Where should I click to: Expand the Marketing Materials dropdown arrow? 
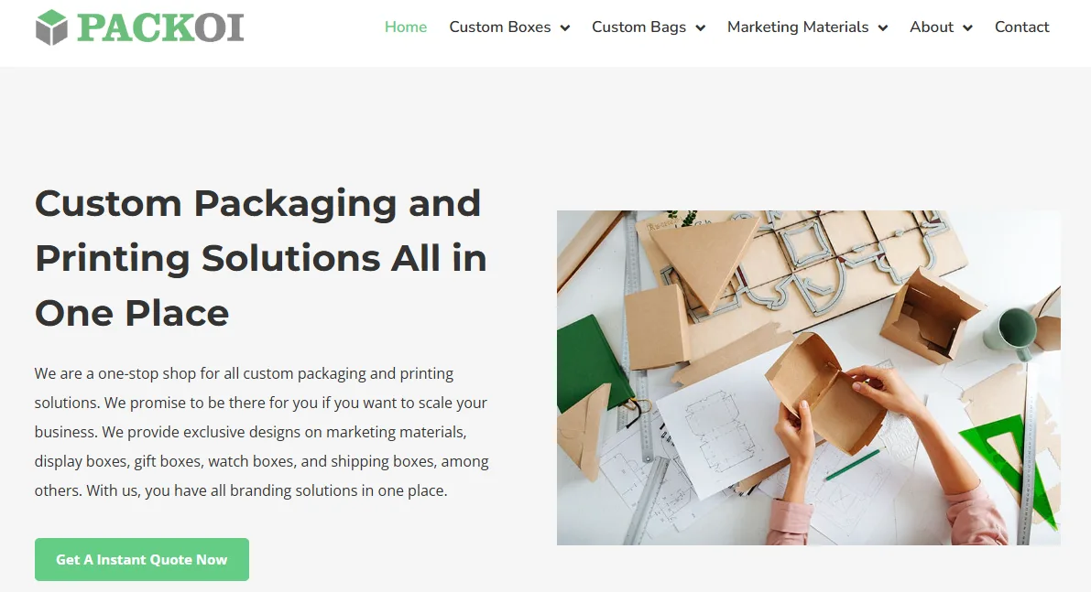883,27
